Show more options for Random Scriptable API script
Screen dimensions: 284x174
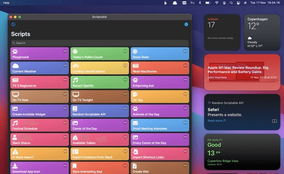pos(125,108)
